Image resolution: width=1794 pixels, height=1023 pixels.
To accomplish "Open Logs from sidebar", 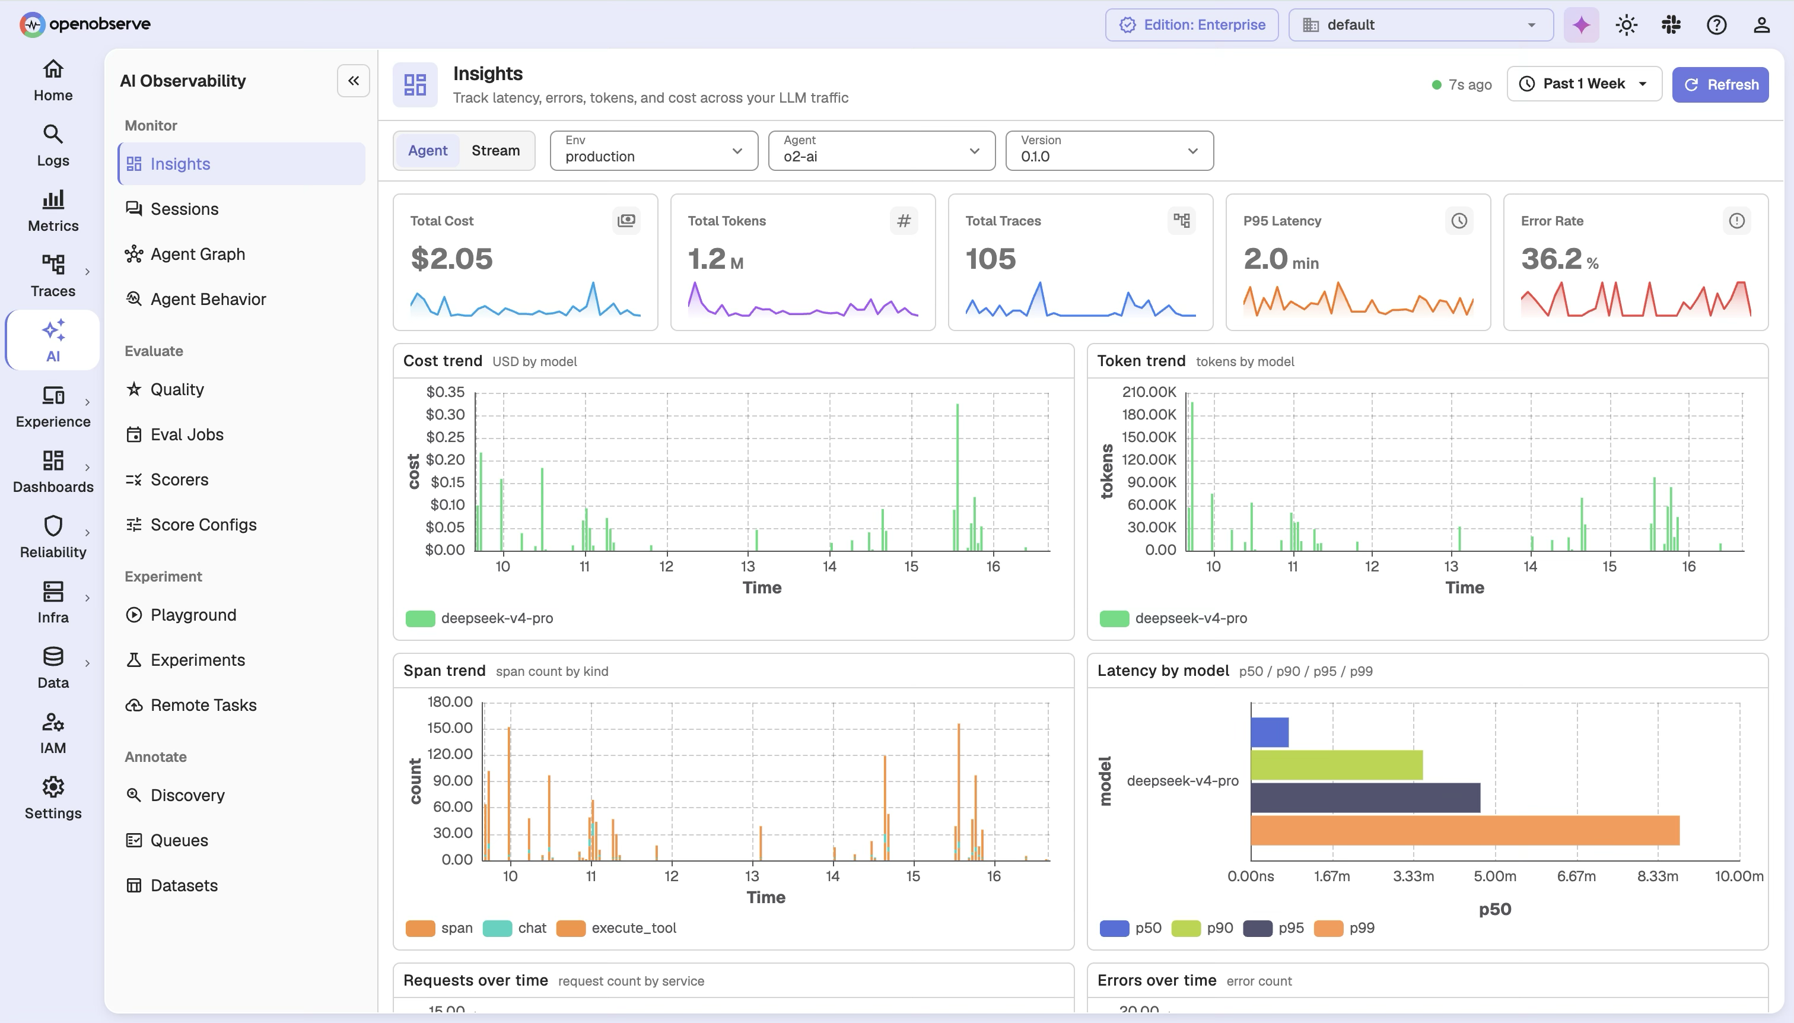I will 53,146.
